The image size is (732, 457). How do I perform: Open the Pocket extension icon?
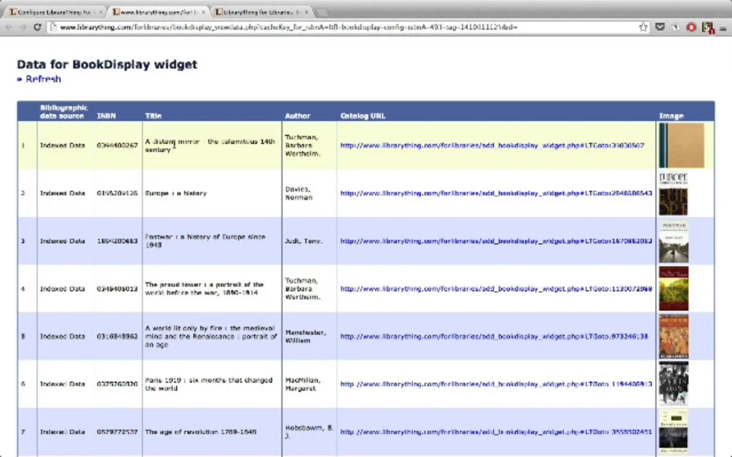(660, 27)
